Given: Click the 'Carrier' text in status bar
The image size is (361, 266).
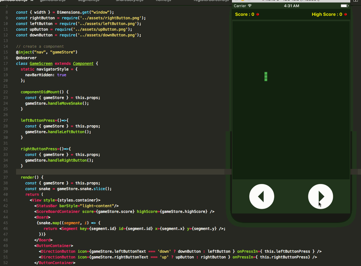Looking at the screenshot, I should [240, 6].
